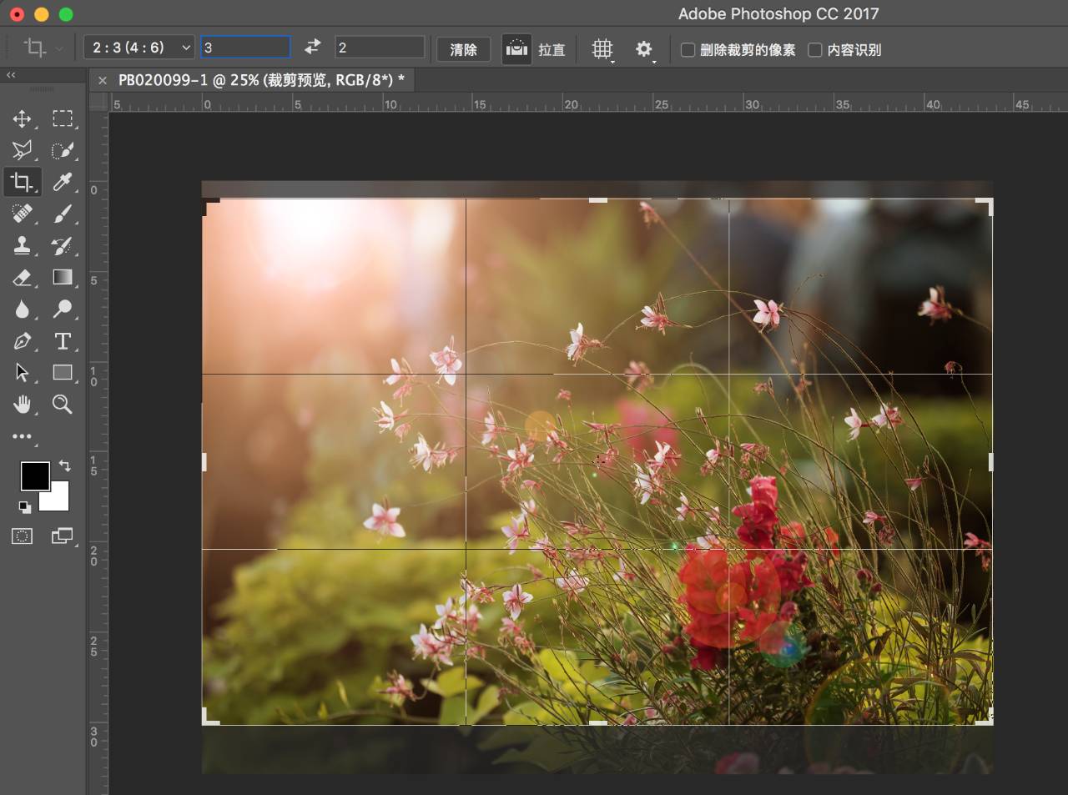Open the 2:3 (4:6) aspect ratio dropdown
This screenshot has height=795, width=1068.
point(139,48)
